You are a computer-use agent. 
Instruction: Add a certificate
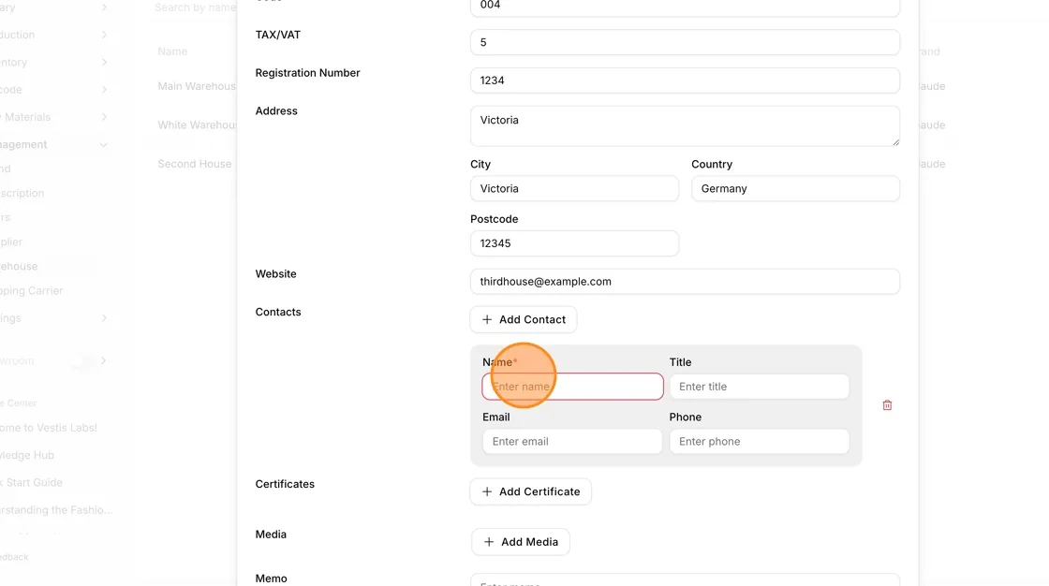point(530,491)
